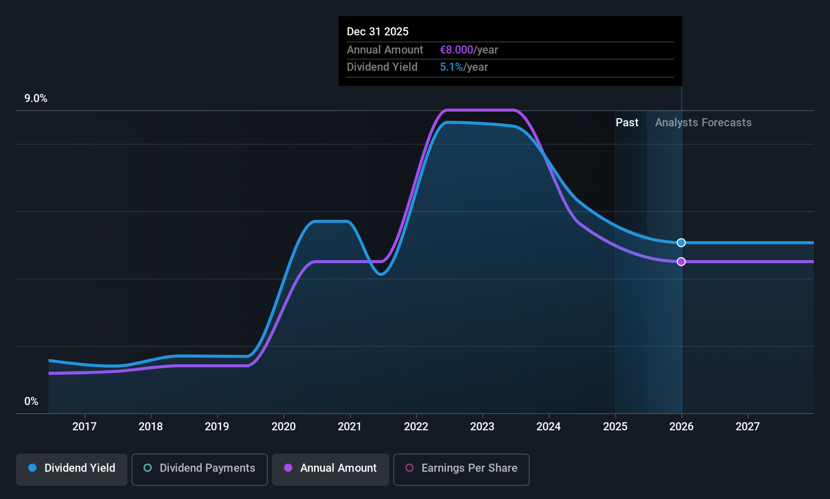
Task: Enable the Dividend Payments series
Action: 200,469
